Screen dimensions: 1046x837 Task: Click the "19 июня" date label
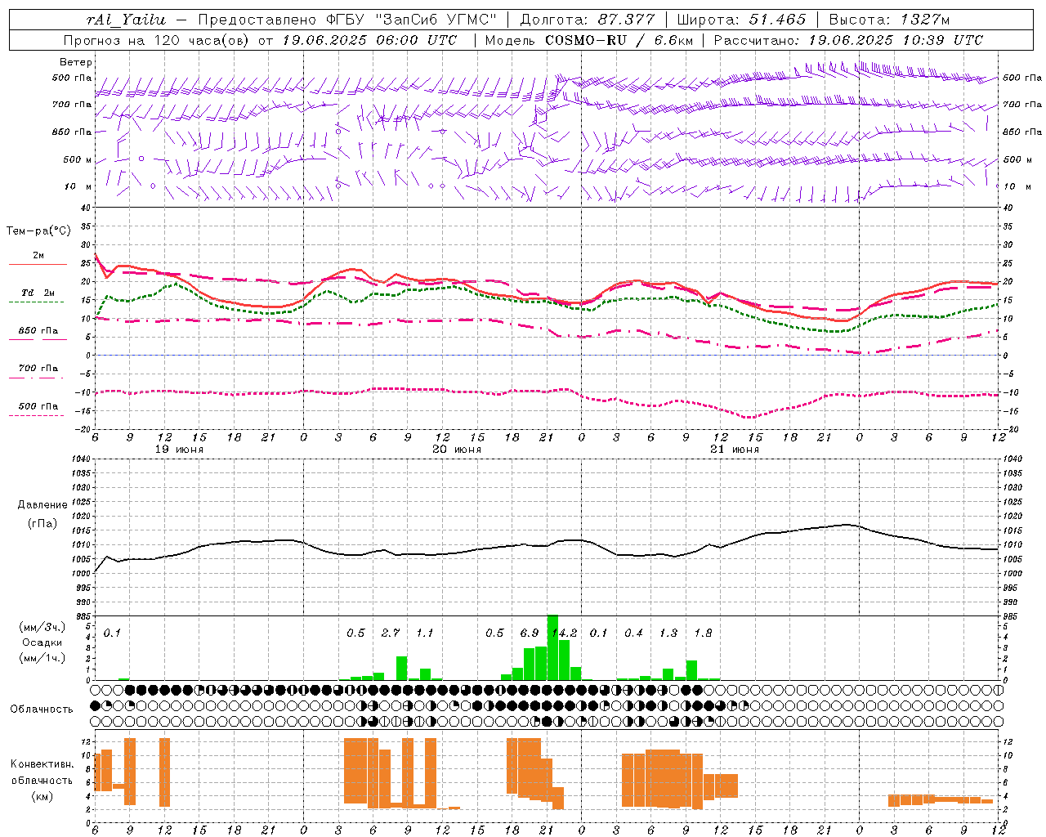coord(178,450)
